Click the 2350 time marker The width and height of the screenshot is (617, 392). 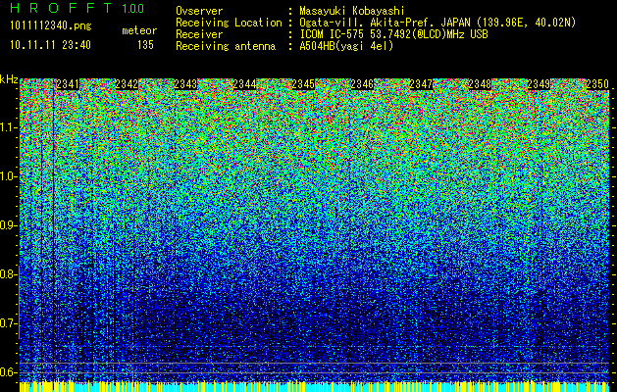(597, 84)
